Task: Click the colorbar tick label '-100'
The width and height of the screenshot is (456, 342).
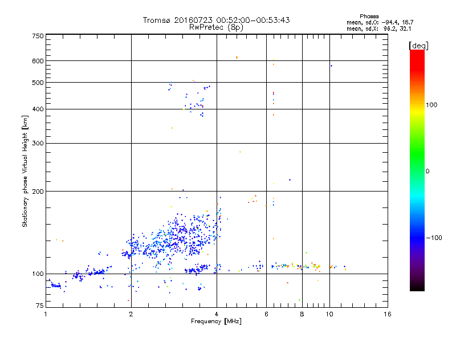Action: [434, 238]
